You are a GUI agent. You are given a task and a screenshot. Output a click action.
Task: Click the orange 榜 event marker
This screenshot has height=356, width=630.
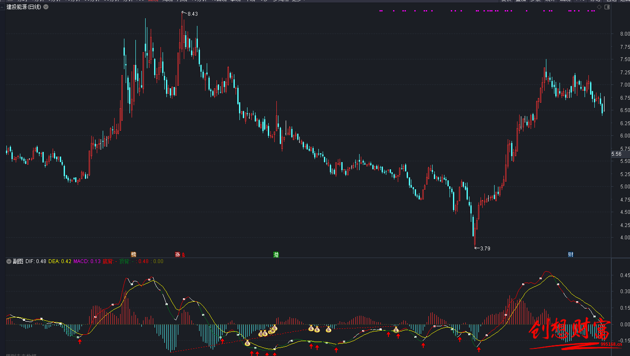pyautogui.click(x=134, y=255)
